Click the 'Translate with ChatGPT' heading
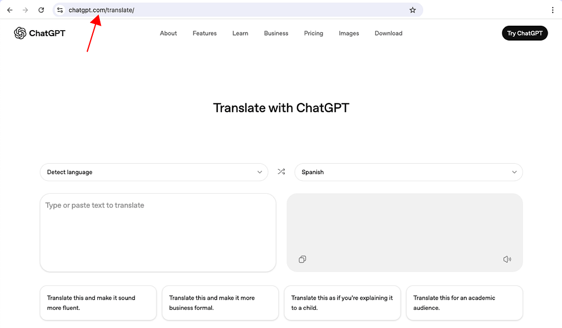The width and height of the screenshot is (562, 328). 281,108
